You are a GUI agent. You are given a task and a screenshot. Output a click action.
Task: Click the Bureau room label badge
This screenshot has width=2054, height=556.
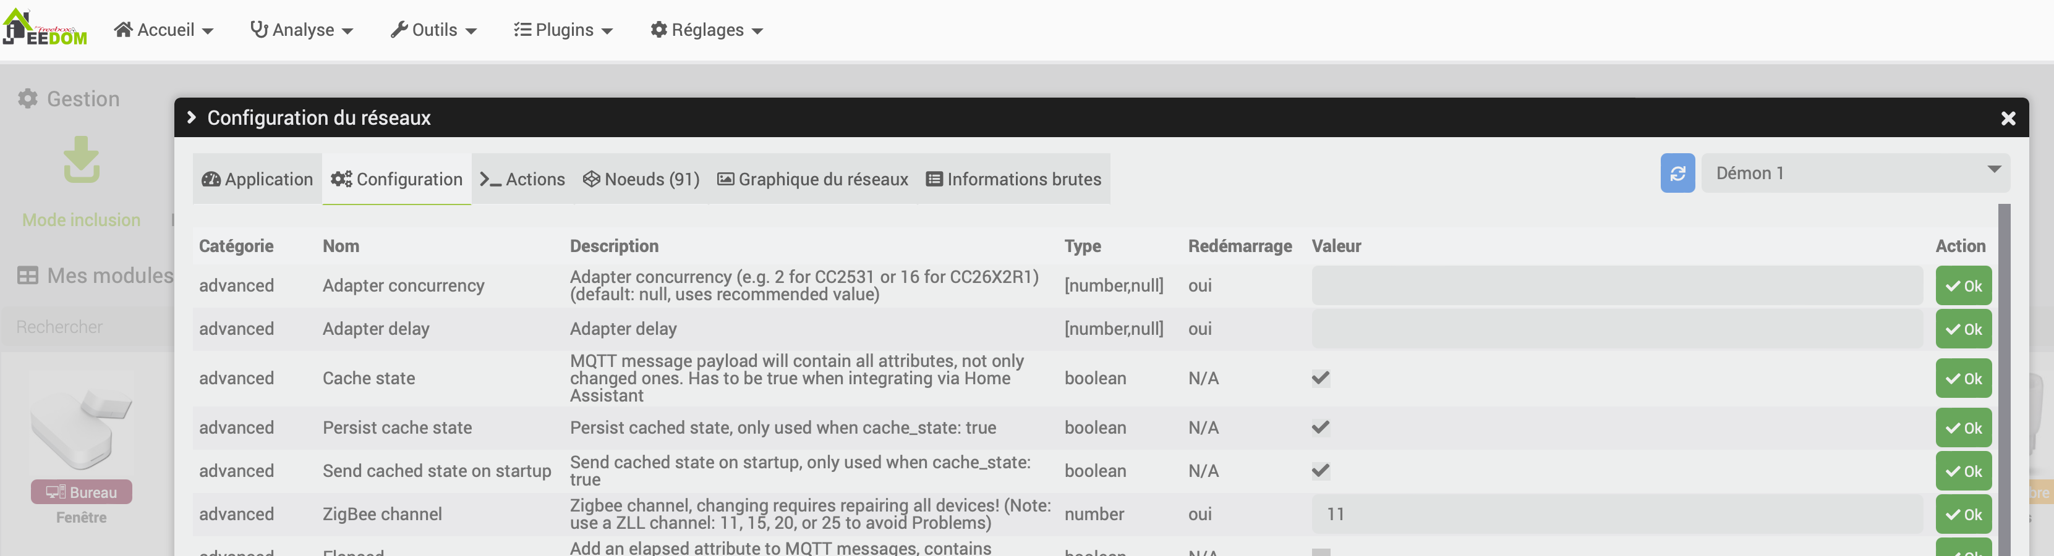tap(82, 492)
